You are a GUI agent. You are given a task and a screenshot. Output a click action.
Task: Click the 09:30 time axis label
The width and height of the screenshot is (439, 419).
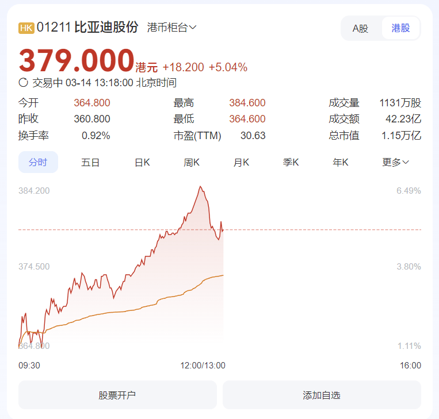29,366
